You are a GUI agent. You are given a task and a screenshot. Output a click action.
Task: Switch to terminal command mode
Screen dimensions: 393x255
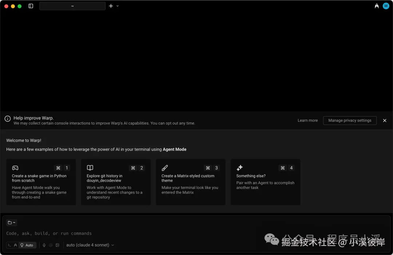[x=9, y=245]
